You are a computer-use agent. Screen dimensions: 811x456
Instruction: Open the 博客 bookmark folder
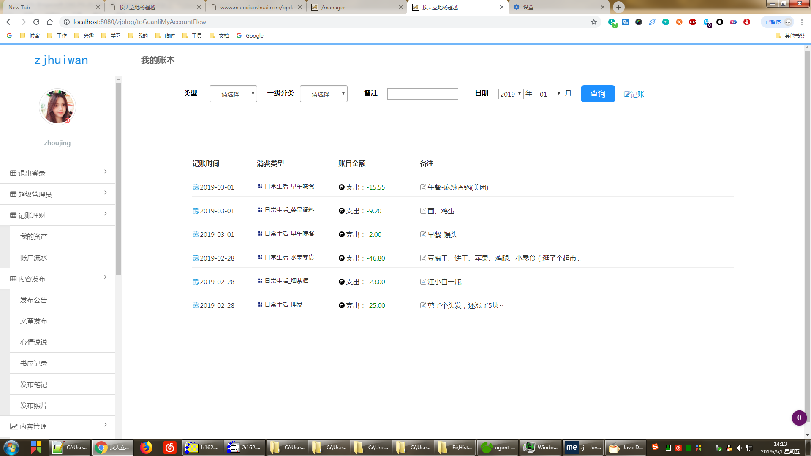(30, 35)
